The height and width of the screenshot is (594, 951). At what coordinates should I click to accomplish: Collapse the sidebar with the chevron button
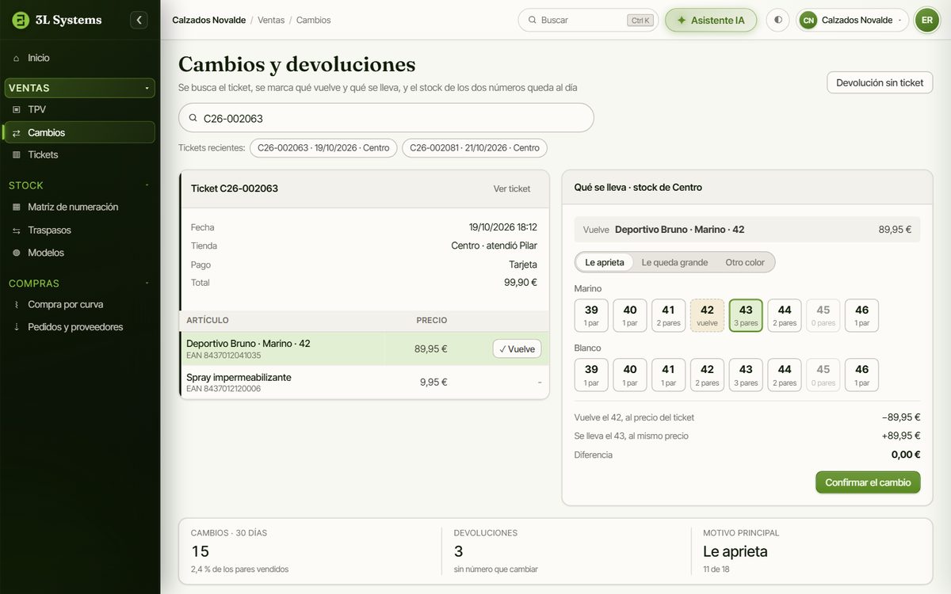pos(139,20)
